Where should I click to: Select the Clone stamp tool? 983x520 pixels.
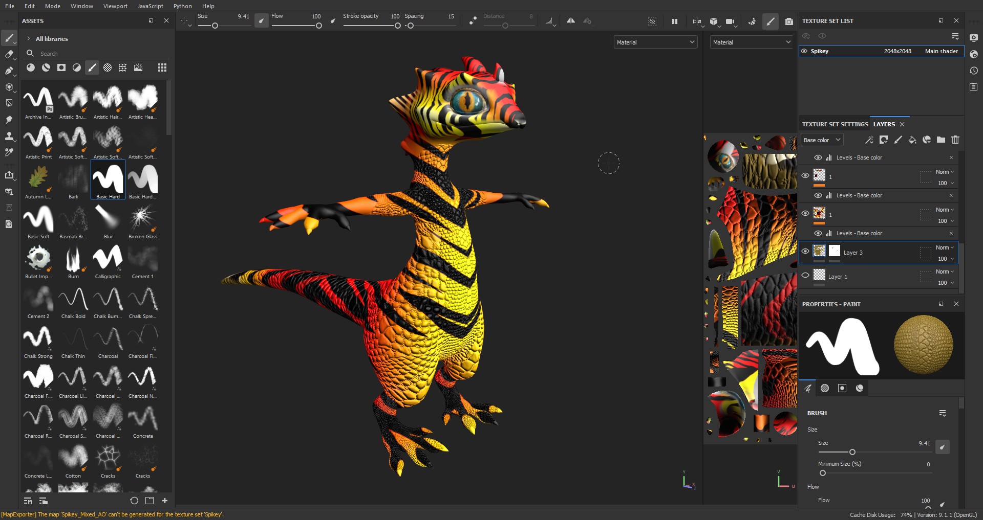9,137
